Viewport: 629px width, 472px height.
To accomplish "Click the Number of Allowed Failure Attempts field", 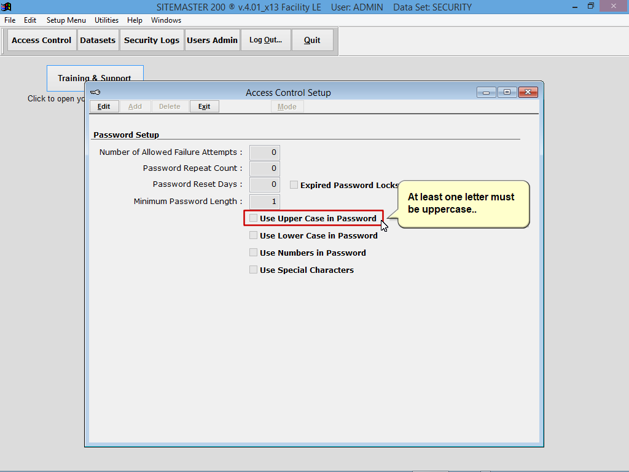I will [x=264, y=152].
